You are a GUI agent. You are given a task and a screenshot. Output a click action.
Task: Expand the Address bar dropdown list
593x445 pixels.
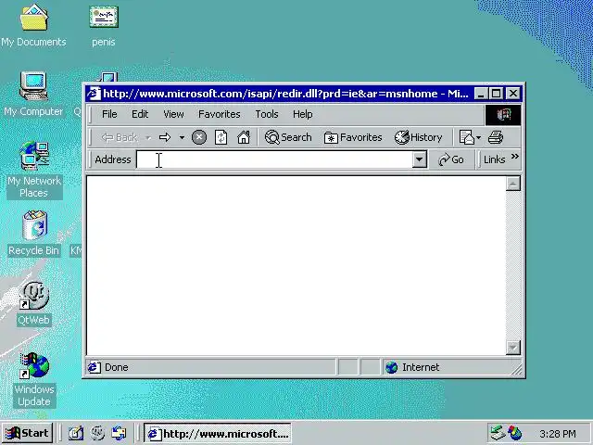point(419,159)
